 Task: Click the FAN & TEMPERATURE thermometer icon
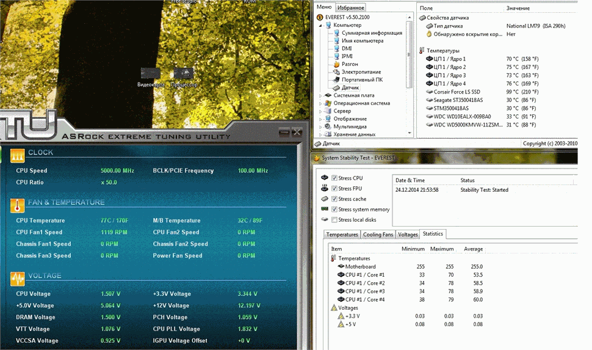point(17,205)
